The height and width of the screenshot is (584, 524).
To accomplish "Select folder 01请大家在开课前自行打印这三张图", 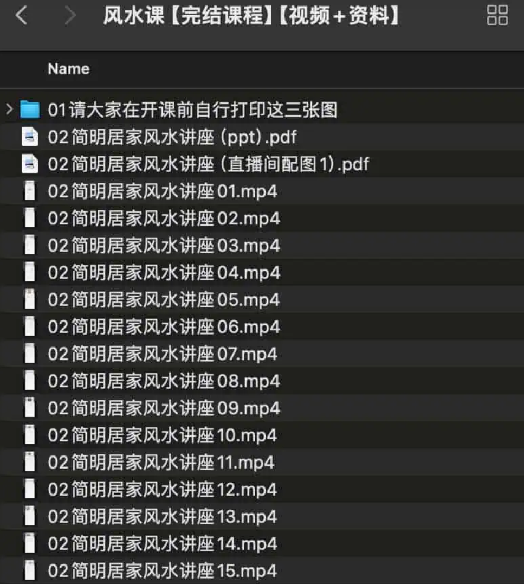I will click(192, 110).
